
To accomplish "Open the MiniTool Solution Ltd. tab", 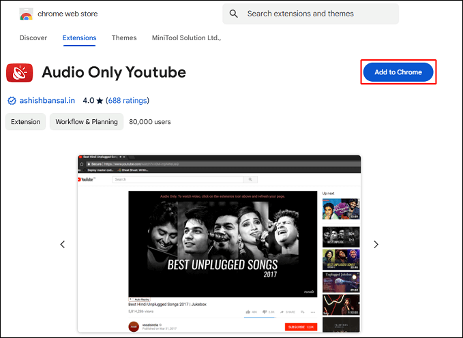I will click(x=186, y=37).
